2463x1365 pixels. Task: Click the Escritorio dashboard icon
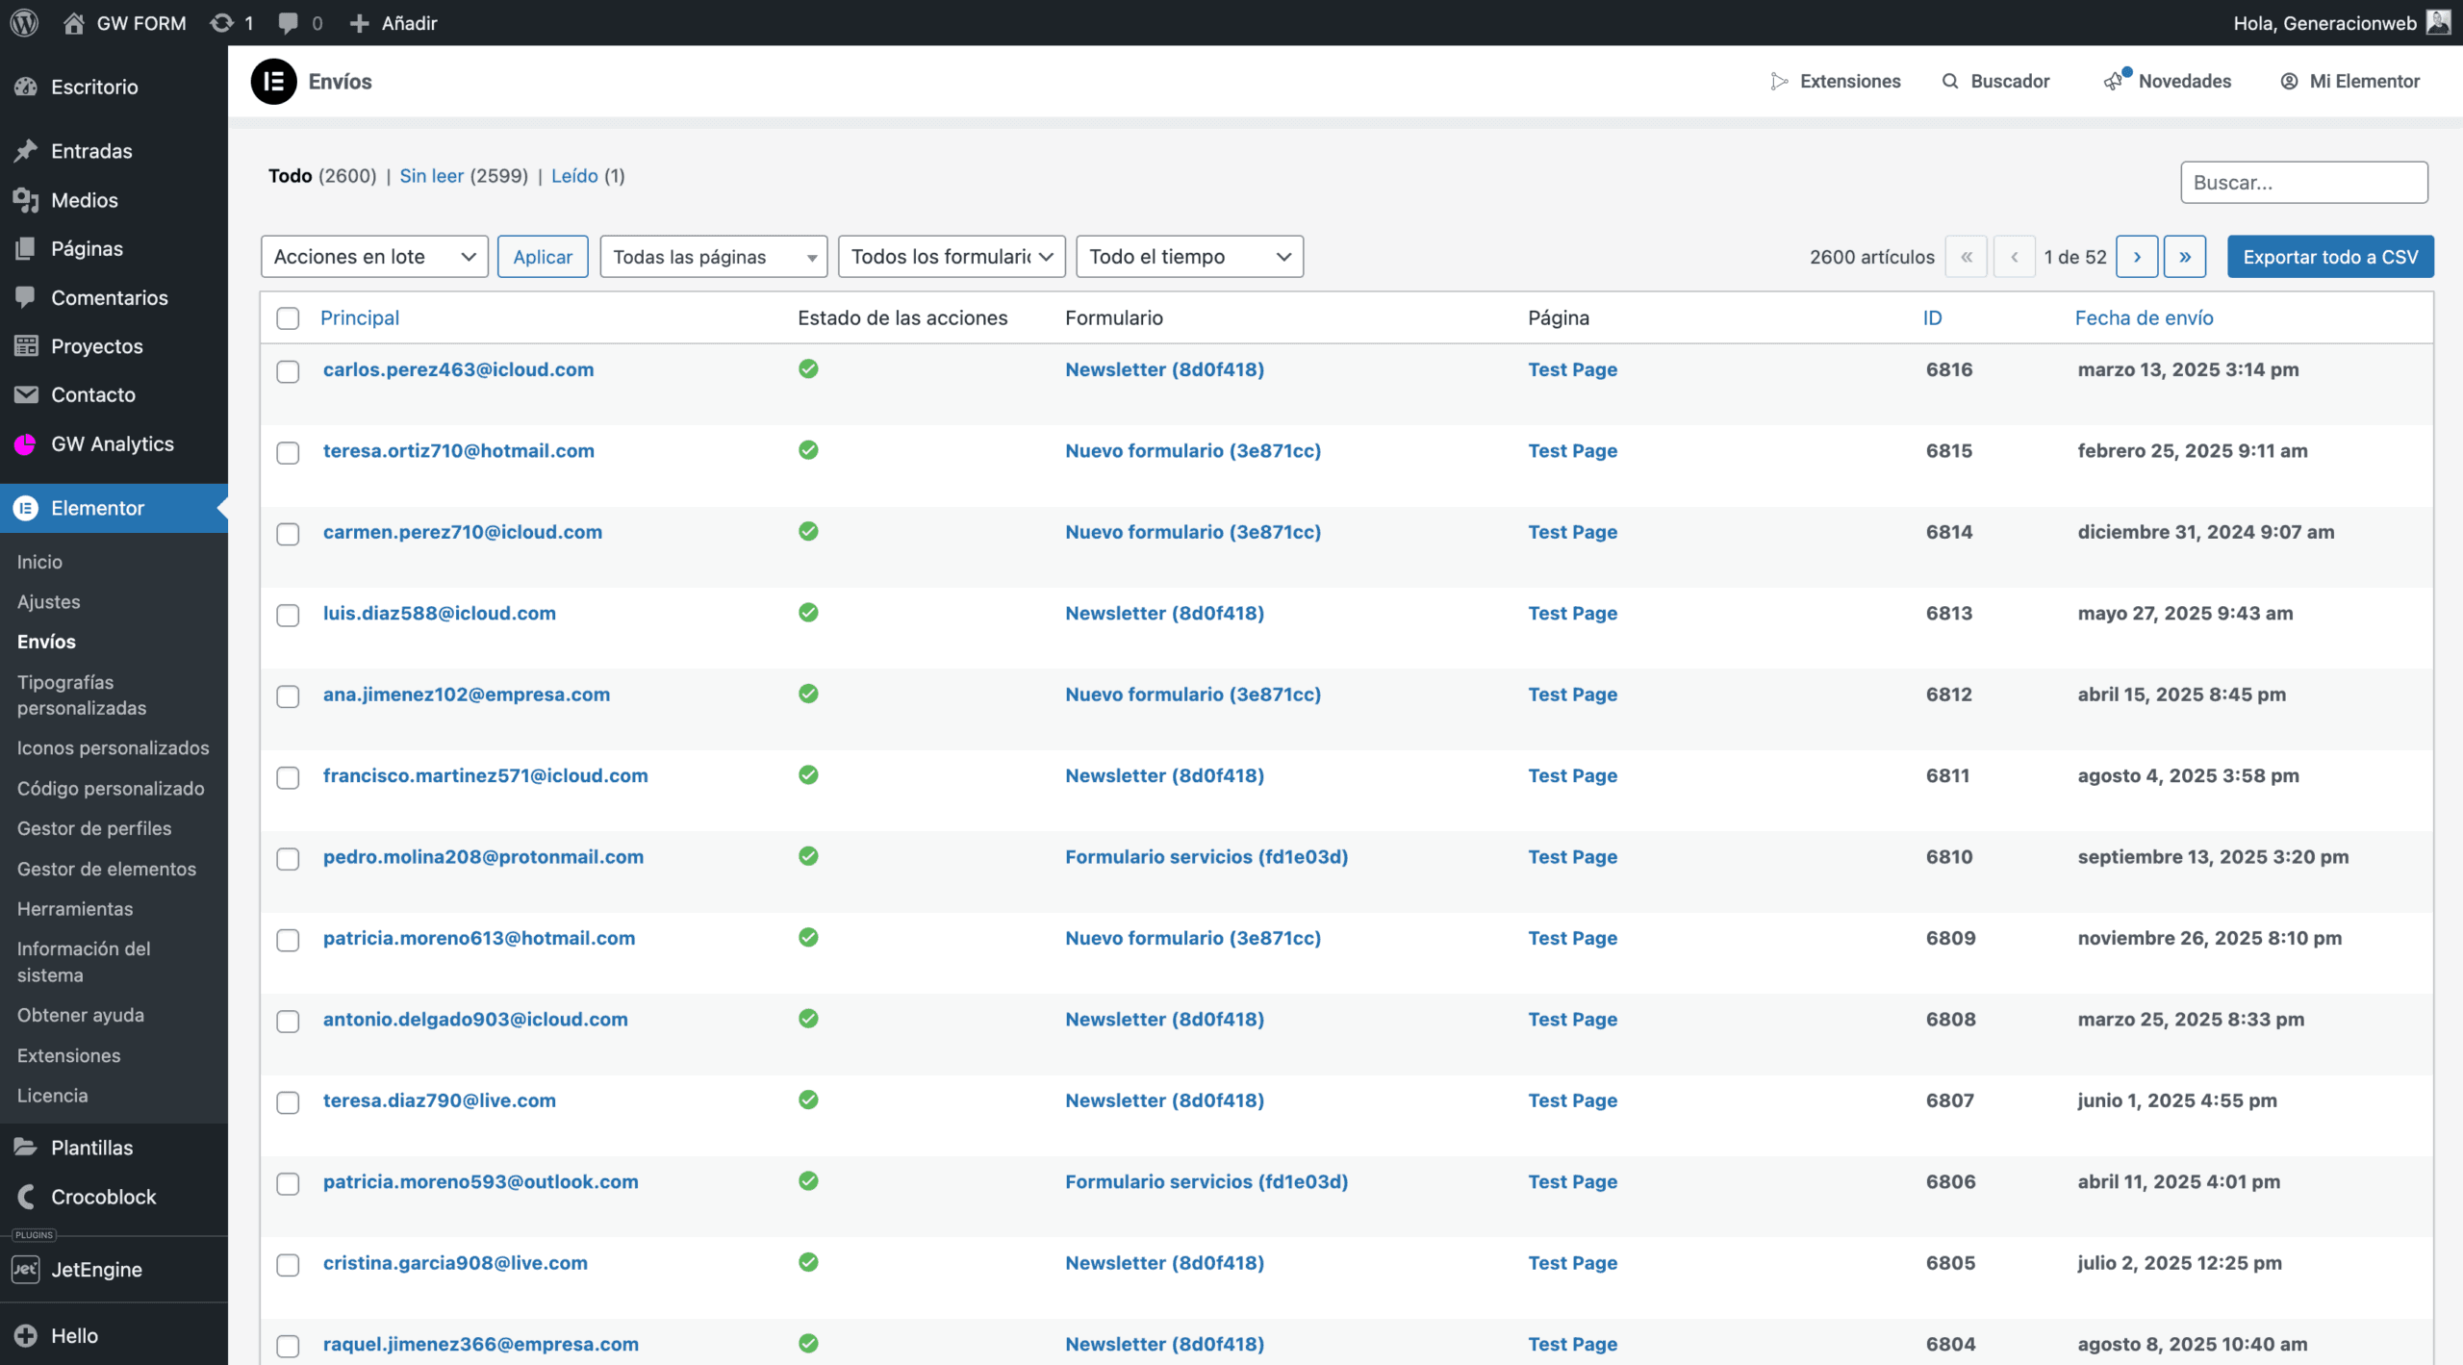coord(26,87)
